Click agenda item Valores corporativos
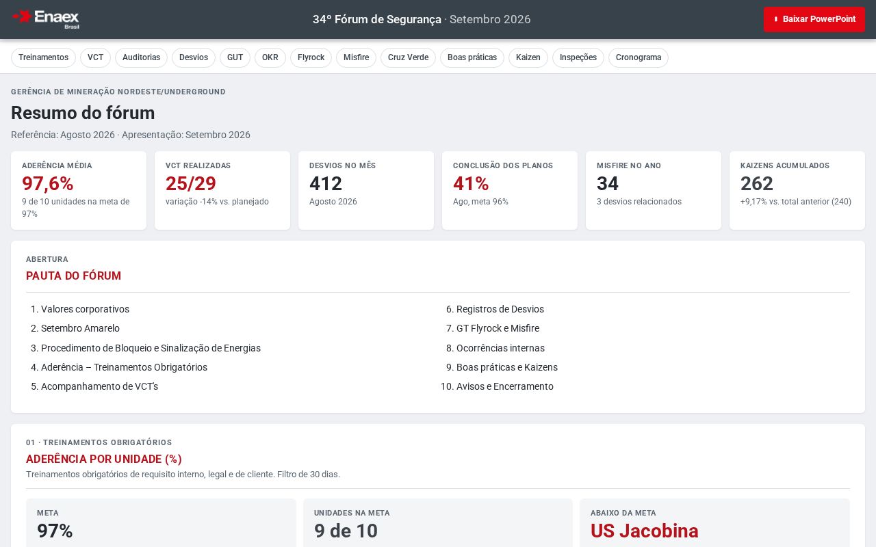Screen dimensions: 876x547 [x=85, y=309]
